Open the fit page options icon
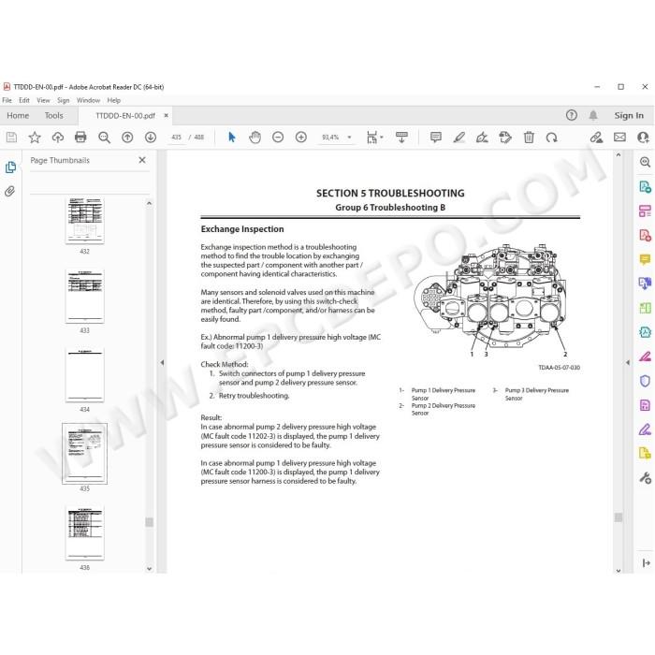 click(x=374, y=137)
